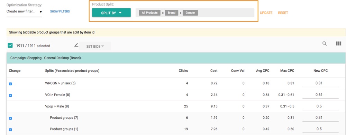The width and height of the screenshot is (346, 135).
Task: Click the Conv Val column header
Action: pyautogui.click(x=238, y=71)
